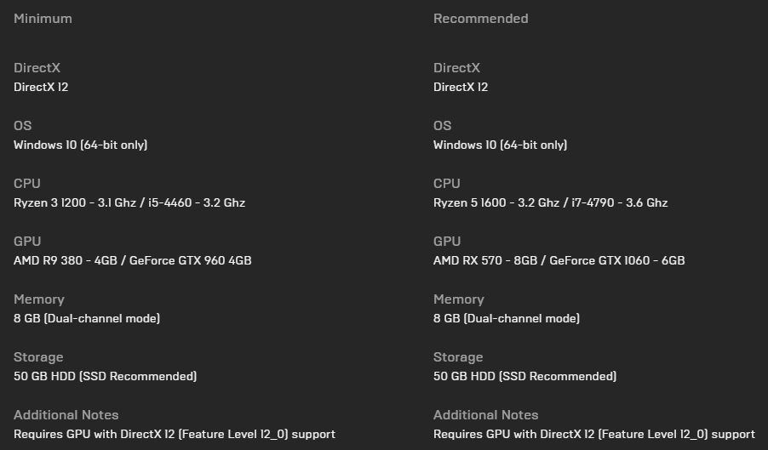Click the Ryzen 3 1200 CPU line

(x=129, y=202)
